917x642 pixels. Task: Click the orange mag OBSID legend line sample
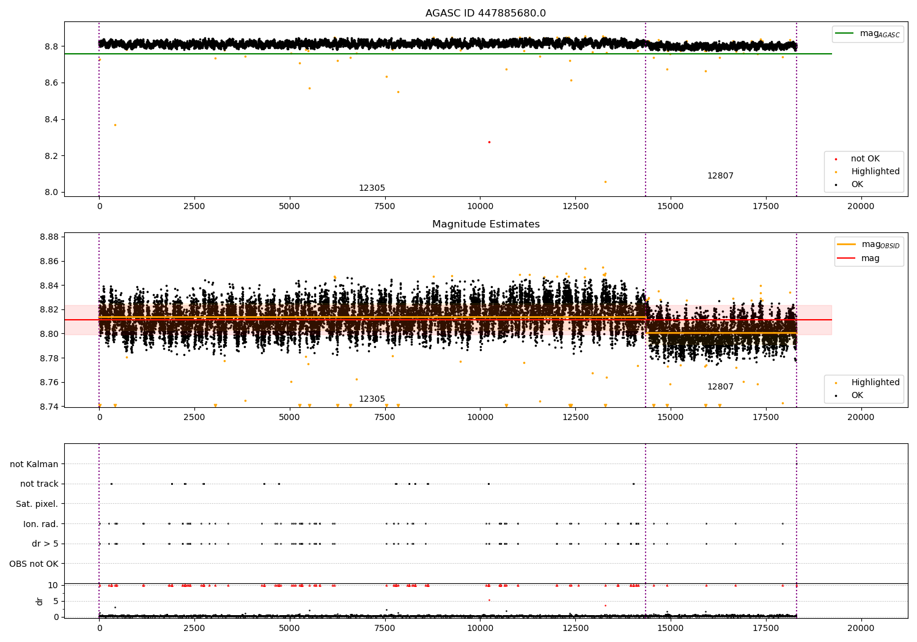pyautogui.click(x=846, y=245)
